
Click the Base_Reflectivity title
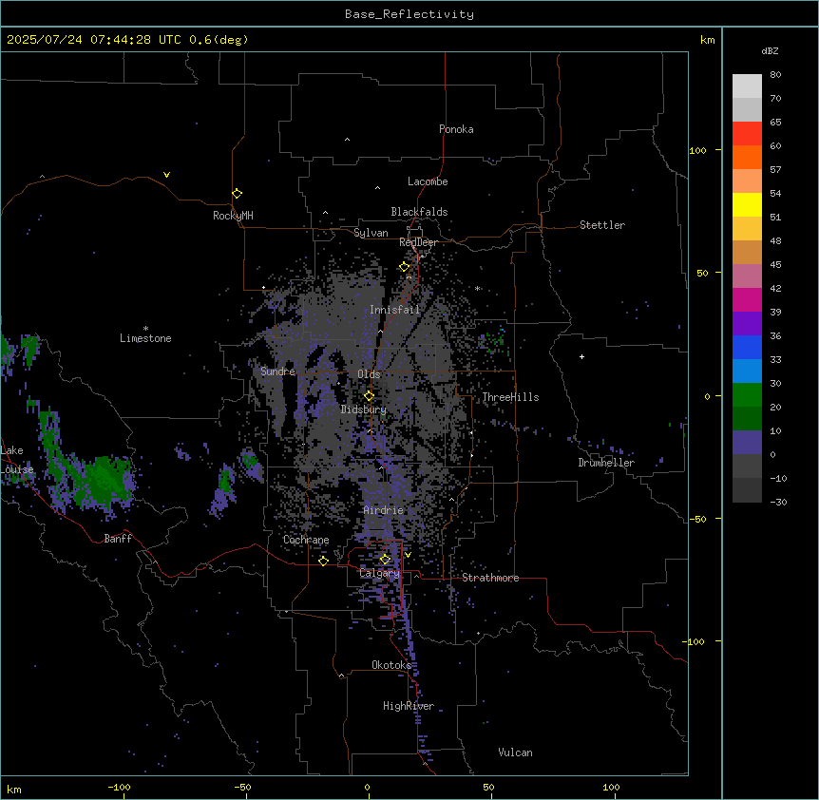coord(409,14)
